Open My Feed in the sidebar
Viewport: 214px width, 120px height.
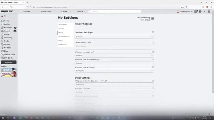click(x=6, y=48)
